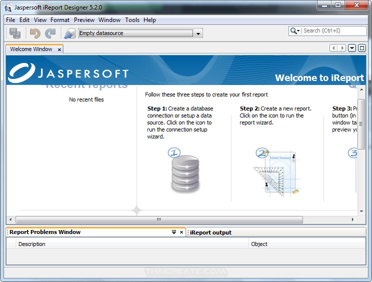Close the Report Problems Window panel
Viewport: 372px width, 282px height.
tap(181, 232)
